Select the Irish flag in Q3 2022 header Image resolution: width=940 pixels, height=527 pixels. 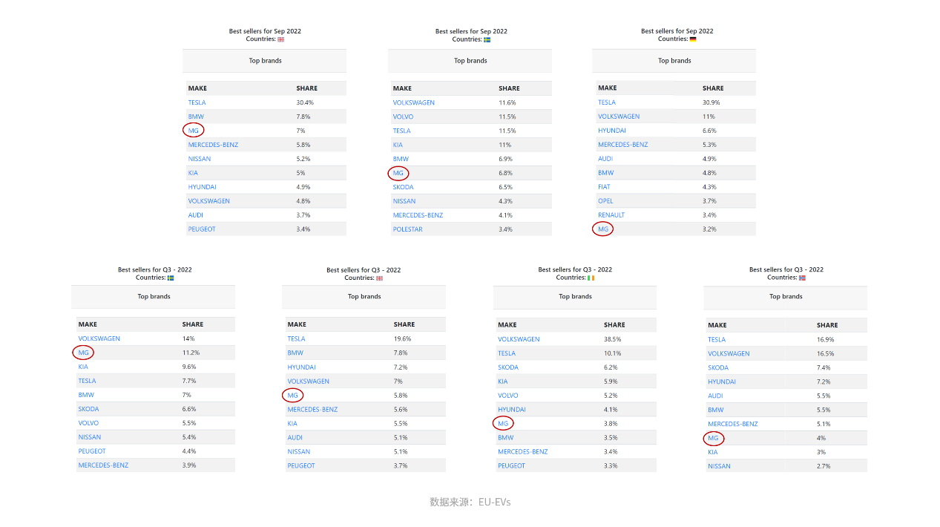[591, 278]
